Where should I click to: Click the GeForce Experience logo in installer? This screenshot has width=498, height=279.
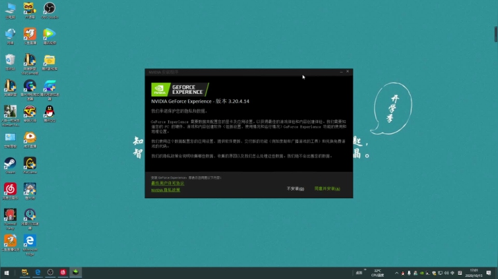180,89
